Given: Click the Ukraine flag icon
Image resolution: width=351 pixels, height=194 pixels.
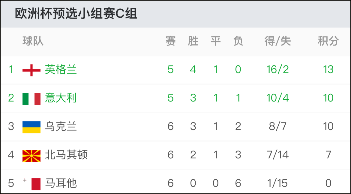Looking at the screenshot, I should [31, 127].
